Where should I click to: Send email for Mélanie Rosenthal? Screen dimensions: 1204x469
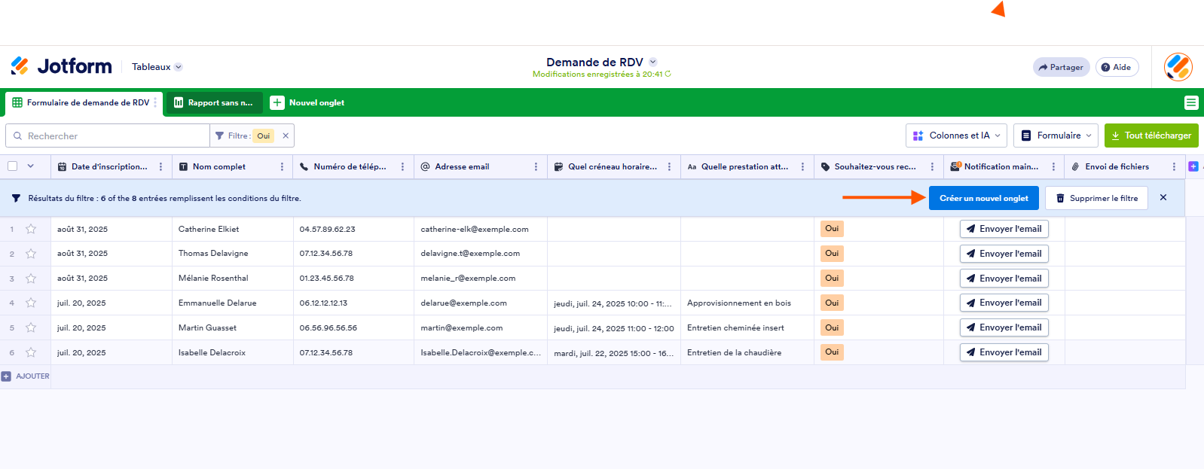click(x=1004, y=279)
